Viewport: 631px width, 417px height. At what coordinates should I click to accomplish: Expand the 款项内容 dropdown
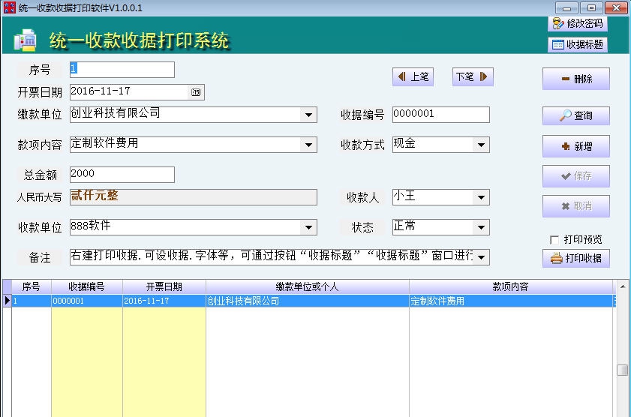308,145
